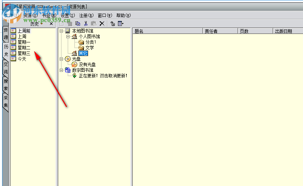
Task: Select the highlighted 其它 tree item
Action: tap(83, 53)
